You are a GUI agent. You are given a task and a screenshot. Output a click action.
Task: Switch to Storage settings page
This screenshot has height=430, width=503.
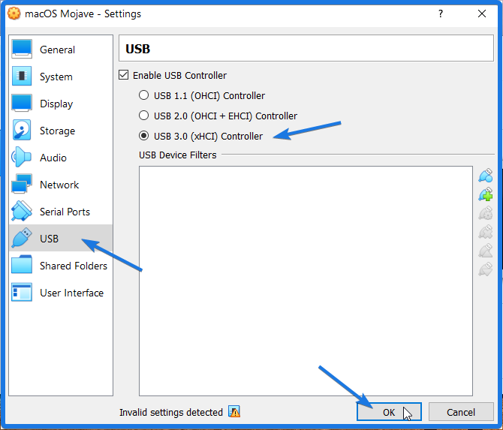pos(61,130)
